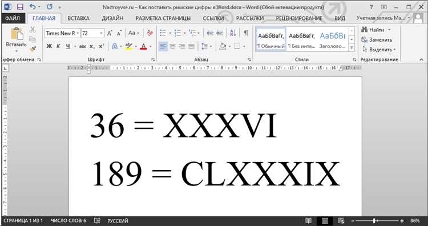
Task: Toggle bold formatting (Ж)
Action: [x=49, y=46]
